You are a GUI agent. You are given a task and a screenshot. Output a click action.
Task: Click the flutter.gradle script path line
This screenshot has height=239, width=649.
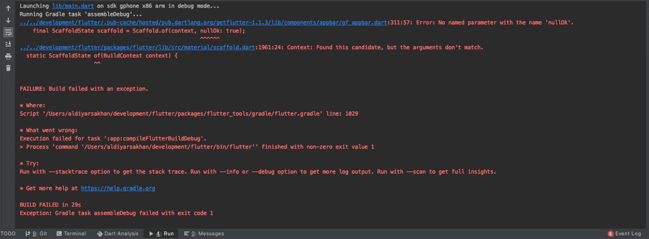[x=189, y=114]
